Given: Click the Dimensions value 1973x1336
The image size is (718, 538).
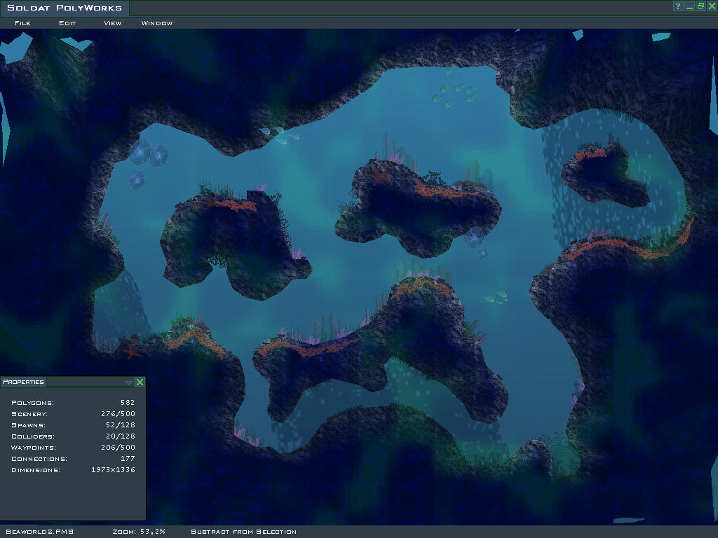Looking at the screenshot, I should 113,470.
